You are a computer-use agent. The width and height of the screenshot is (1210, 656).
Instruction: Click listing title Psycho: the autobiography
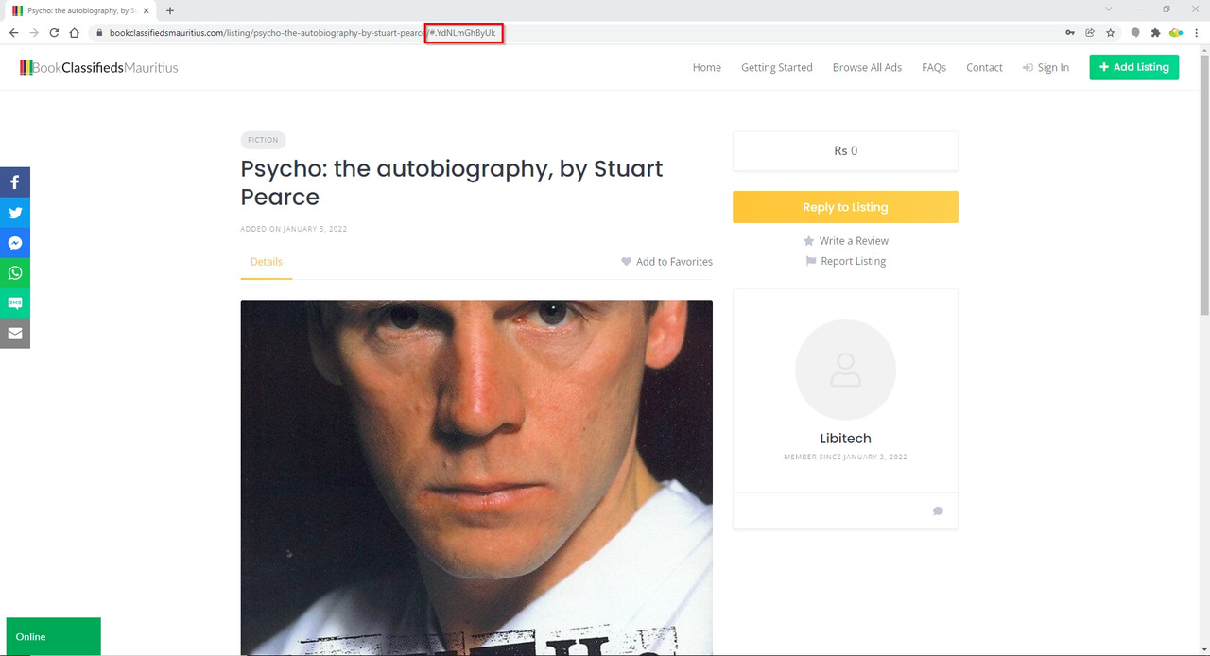(x=452, y=182)
